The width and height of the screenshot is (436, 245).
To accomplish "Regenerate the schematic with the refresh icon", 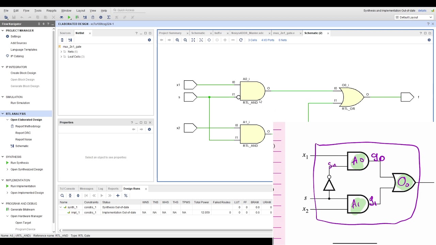I will click(x=241, y=40).
